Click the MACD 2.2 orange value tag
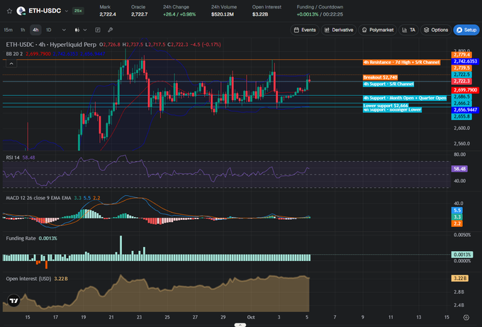 coord(456,223)
